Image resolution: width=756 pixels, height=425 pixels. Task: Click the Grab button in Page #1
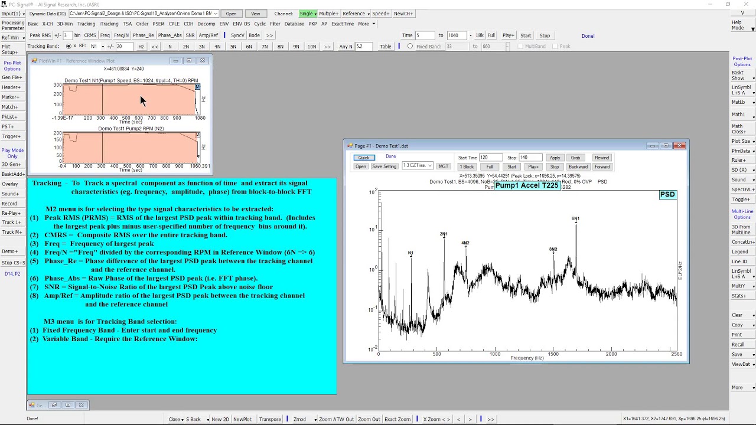click(x=575, y=158)
